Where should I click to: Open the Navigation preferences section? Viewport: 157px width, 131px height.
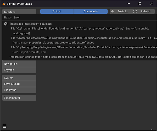point(19,64)
